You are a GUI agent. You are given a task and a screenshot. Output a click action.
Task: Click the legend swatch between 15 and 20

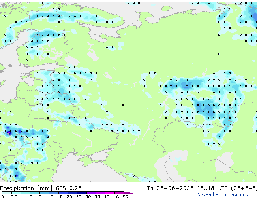point(63,193)
